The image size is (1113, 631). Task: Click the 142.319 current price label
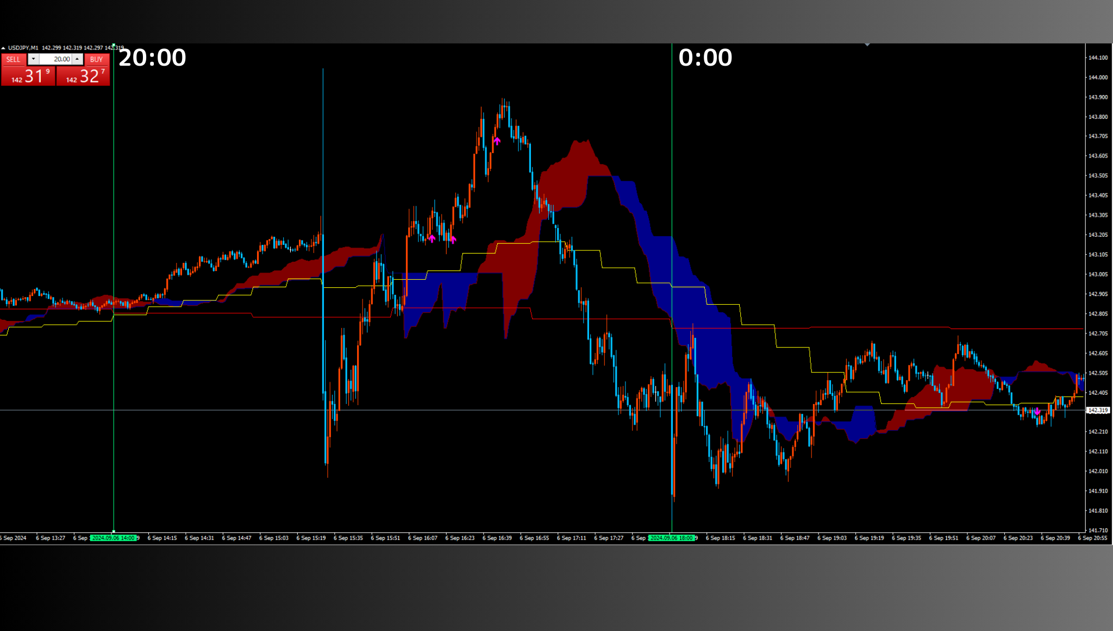[1098, 411]
